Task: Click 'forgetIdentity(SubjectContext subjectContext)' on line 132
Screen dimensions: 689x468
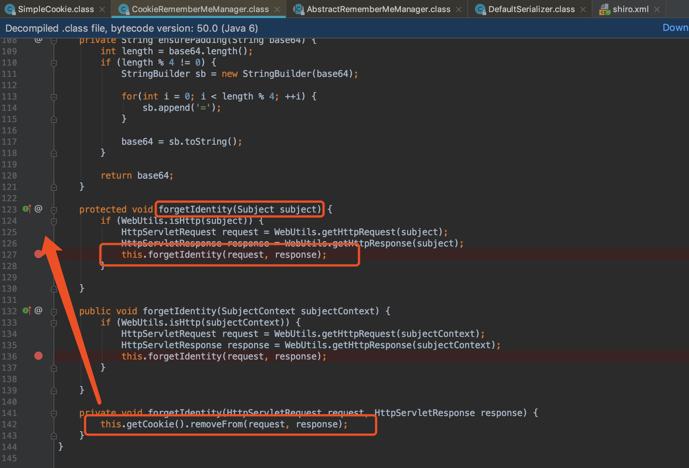Action: click(x=261, y=311)
